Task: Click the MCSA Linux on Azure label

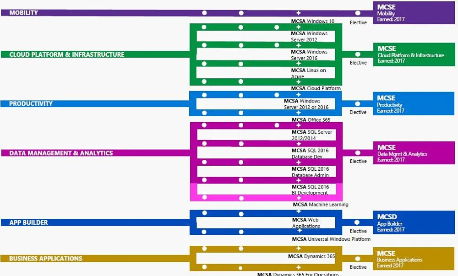Action: 308,74
